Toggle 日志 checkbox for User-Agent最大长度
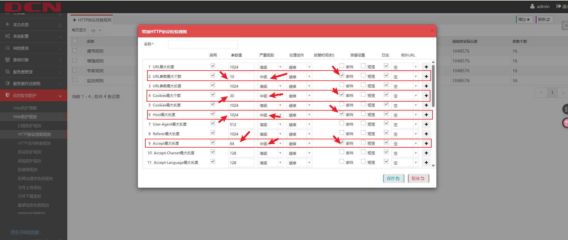This screenshot has height=240, width=568. tap(386, 123)
